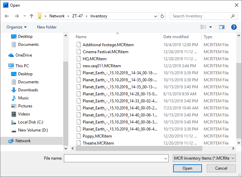Select ZT-47 in the address breadcrumb
This screenshot has height=177, width=242.
(x=78, y=16)
